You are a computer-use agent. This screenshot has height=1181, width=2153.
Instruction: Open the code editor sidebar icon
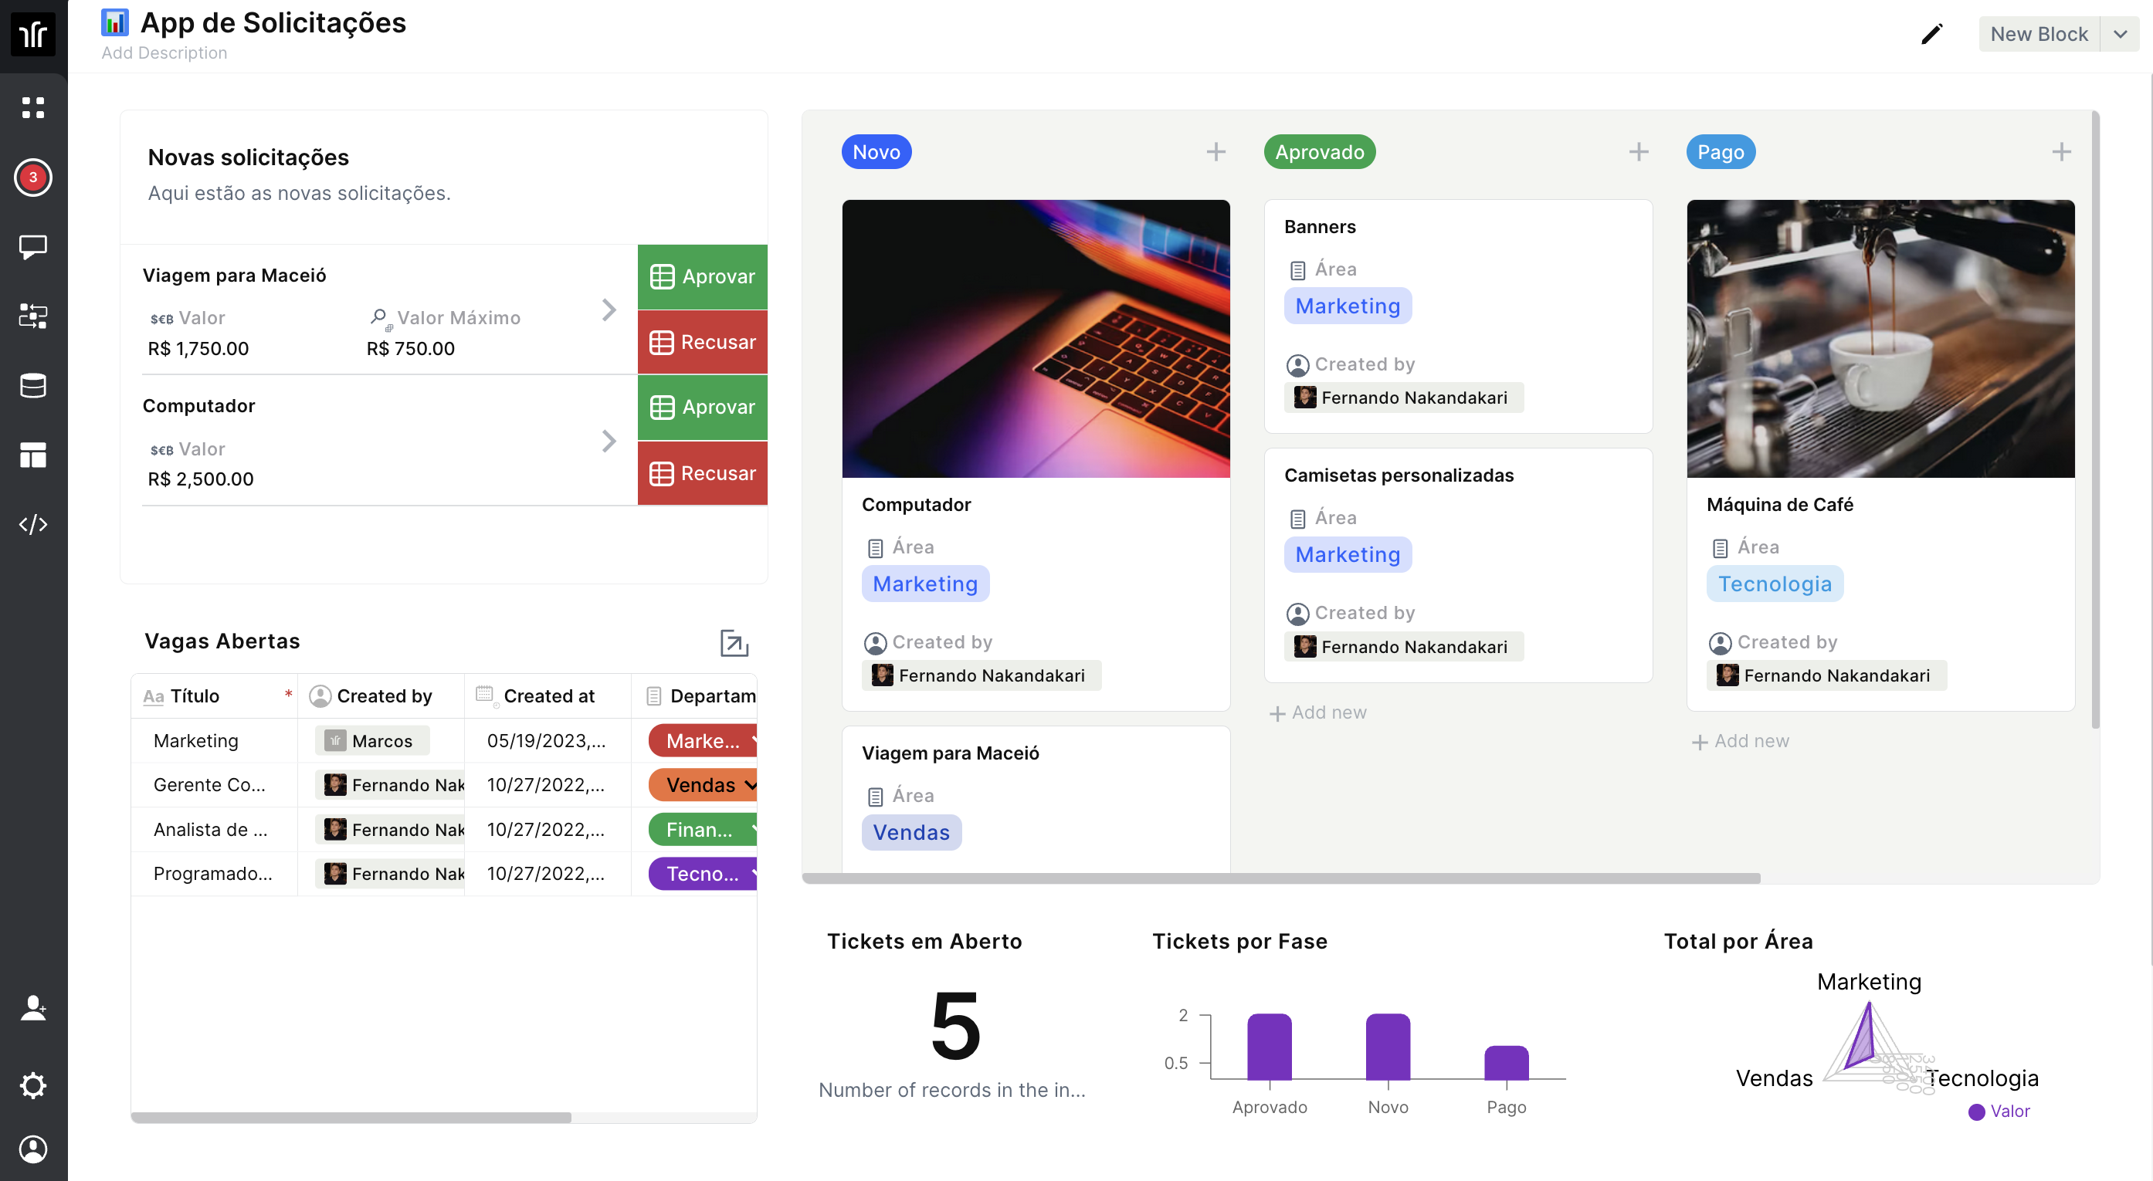[x=32, y=525]
